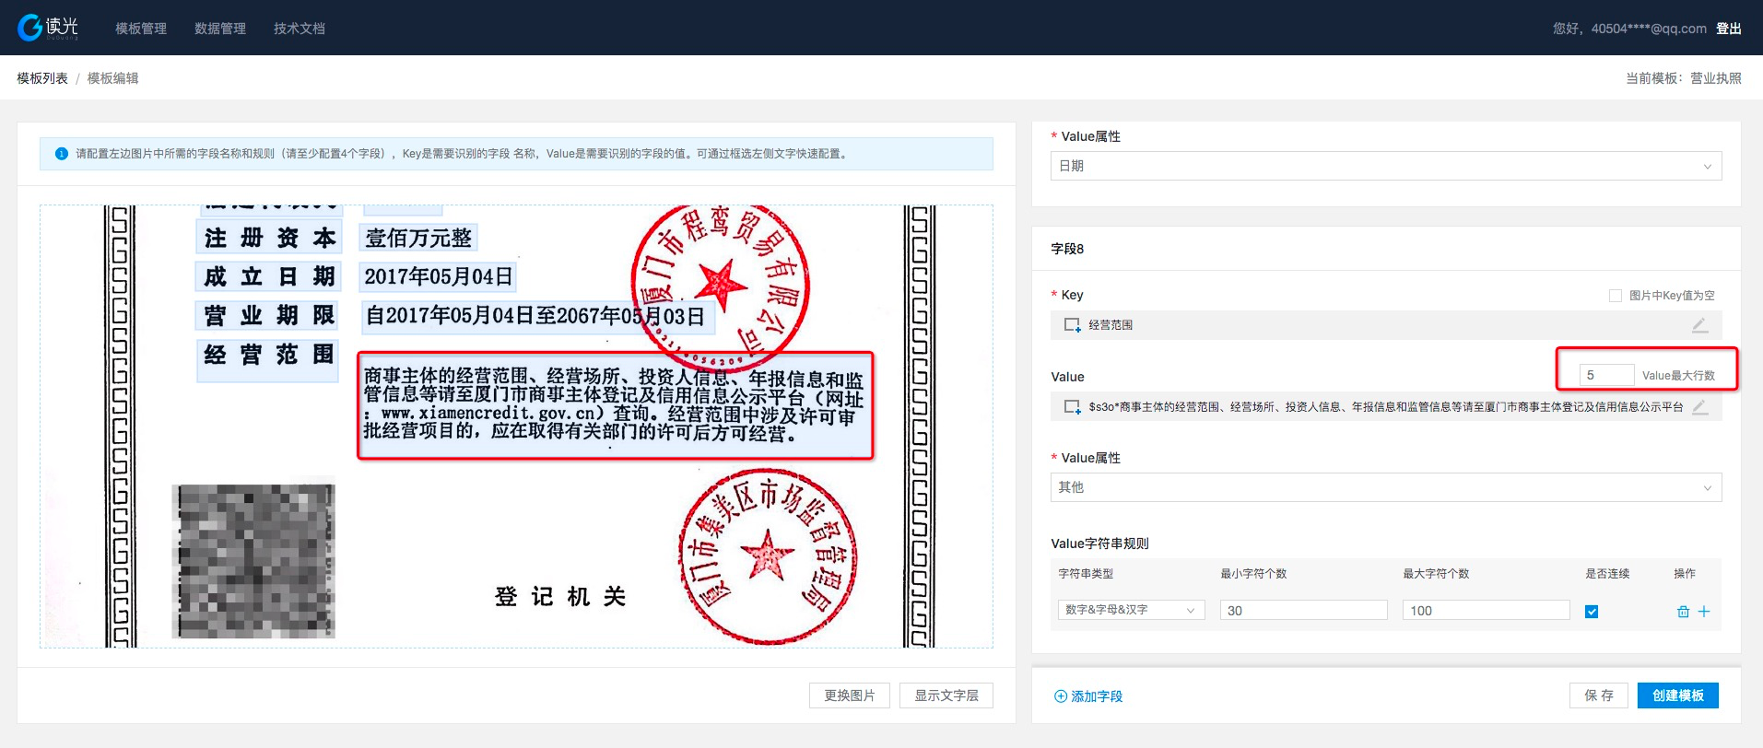
Task: Click the 字段8 section header
Action: click(1067, 249)
